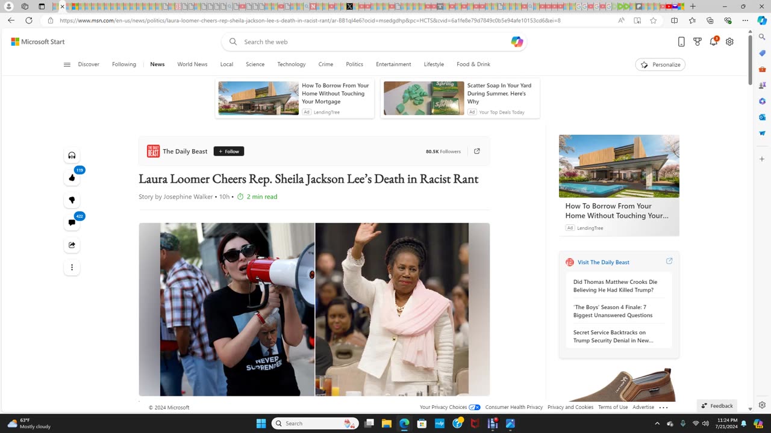Open Visit The Daily Beast link
The image size is (771, 433).
604,262
